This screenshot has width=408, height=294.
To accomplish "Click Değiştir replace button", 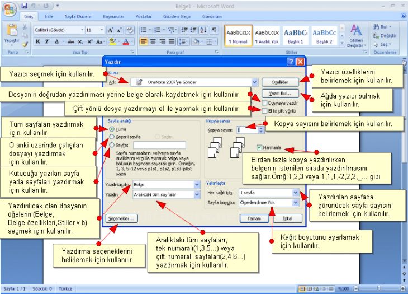I will 385,35.
